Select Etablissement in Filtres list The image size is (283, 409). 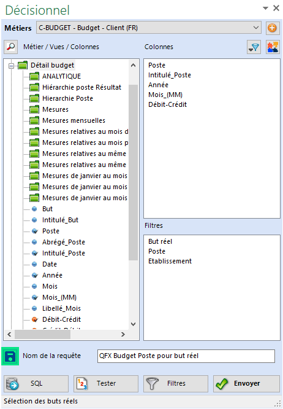170,261
